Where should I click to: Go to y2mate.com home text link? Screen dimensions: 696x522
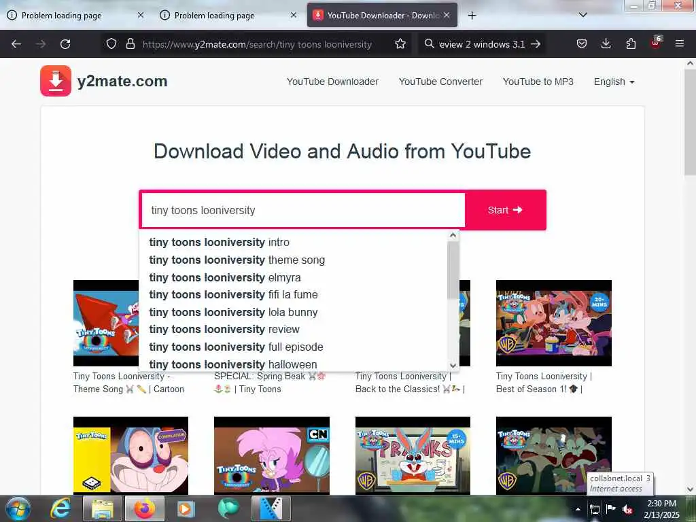coord(122,82)
